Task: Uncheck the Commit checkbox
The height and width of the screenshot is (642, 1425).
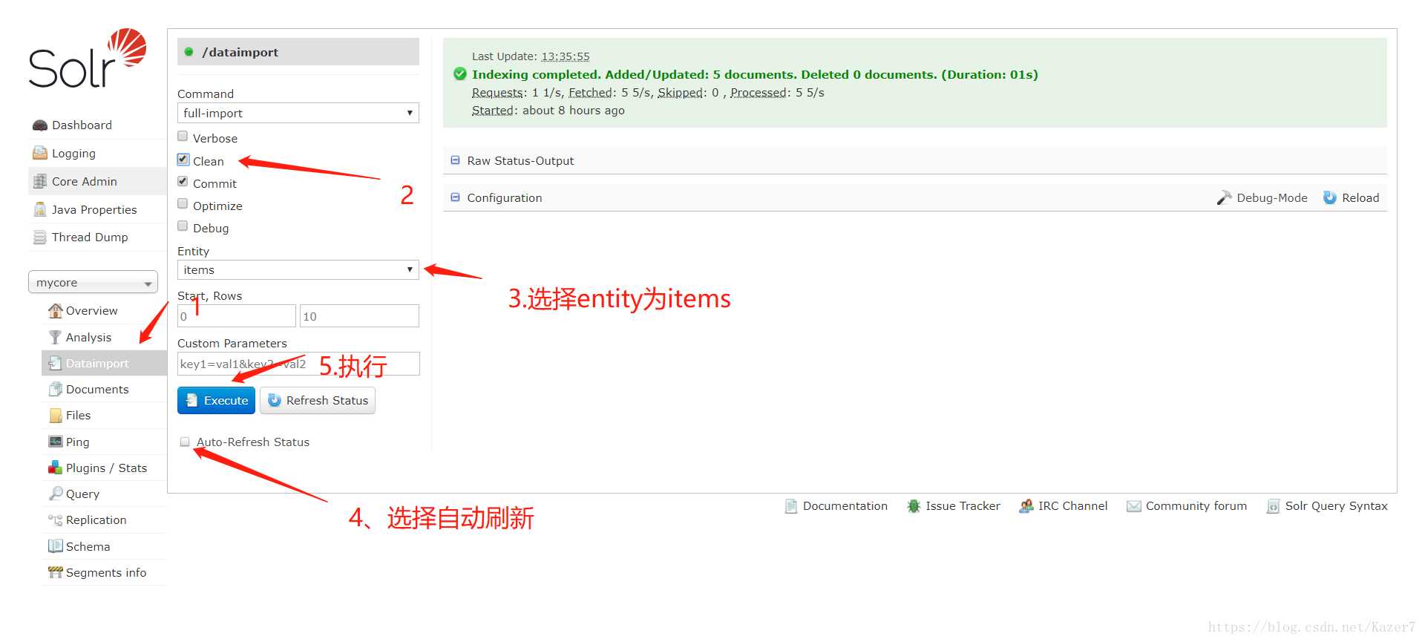Action: tap(183, 181)
